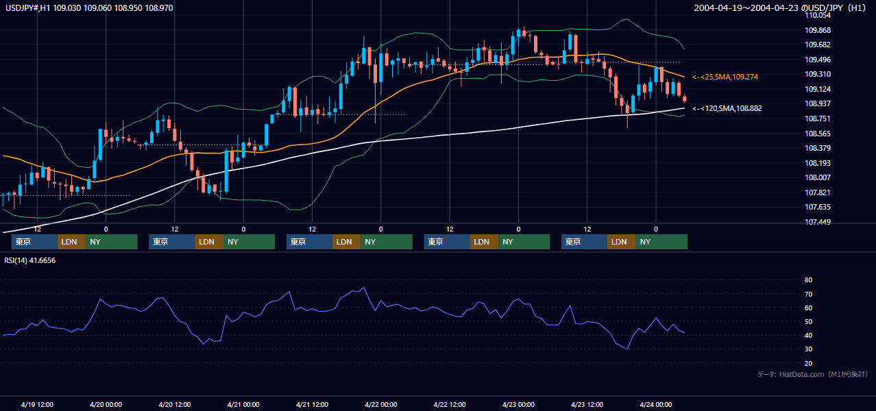Click the leftmost LDN session block

[x=71, y=242]
